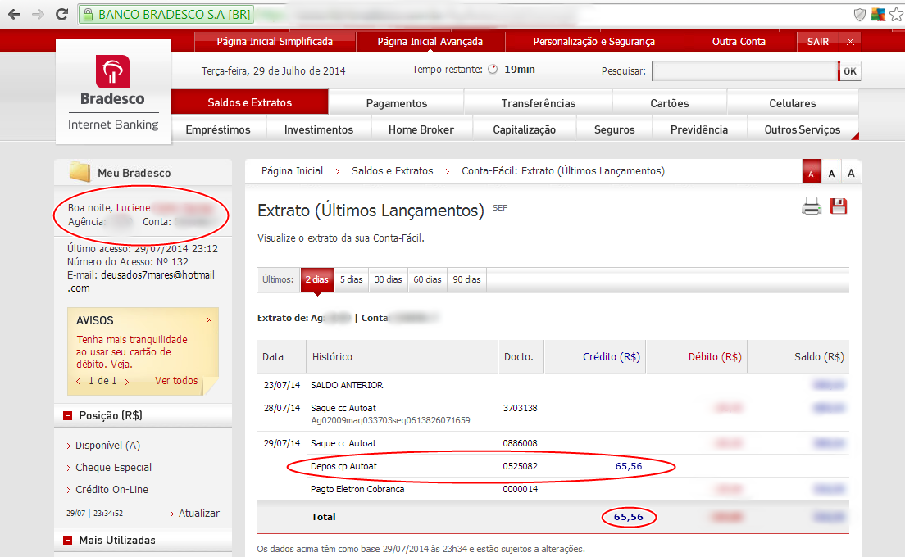Screen dimensions: 905x557
Task: Expand the Cheque Especial item
Action: pos(113,468)
